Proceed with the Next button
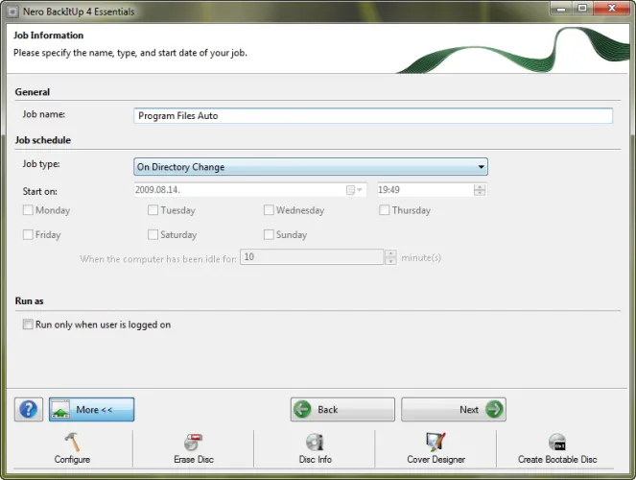 [454, 409]
